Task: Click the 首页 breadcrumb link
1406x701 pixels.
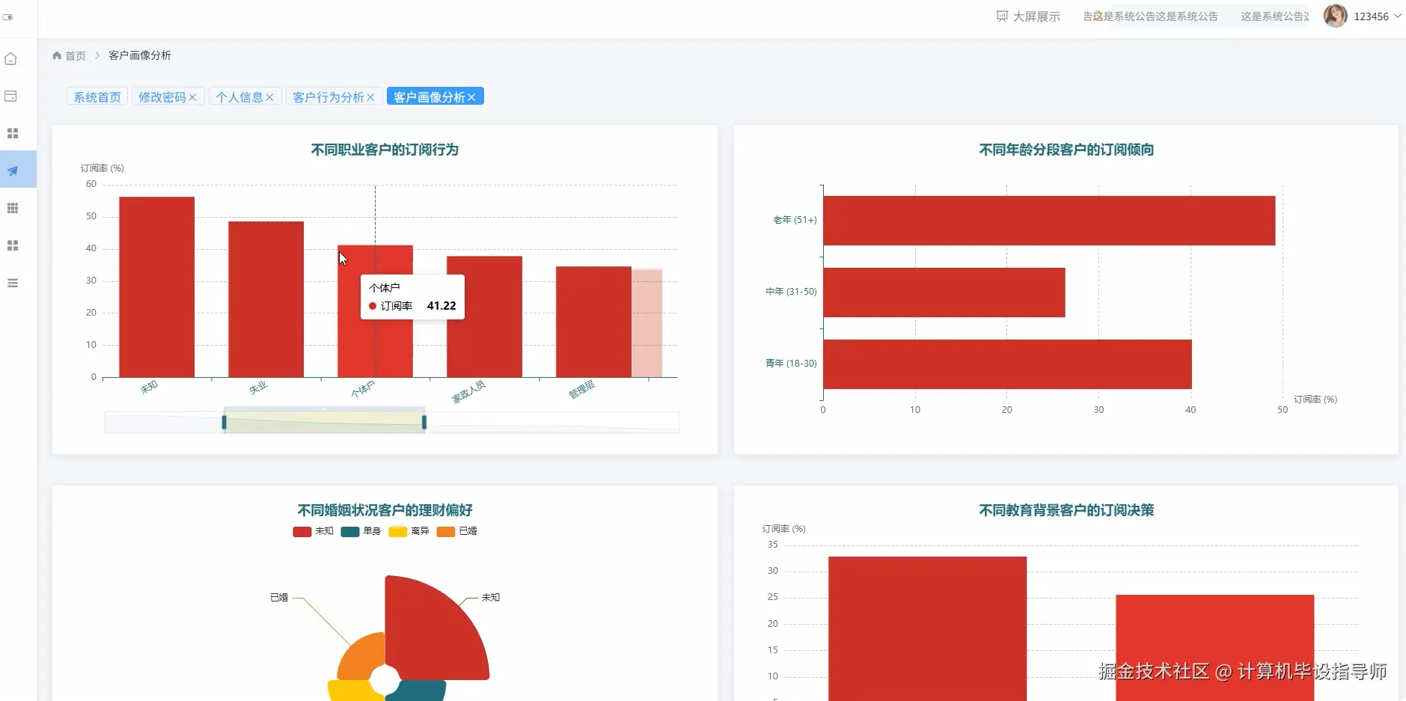Action: (x=76, y=55)
